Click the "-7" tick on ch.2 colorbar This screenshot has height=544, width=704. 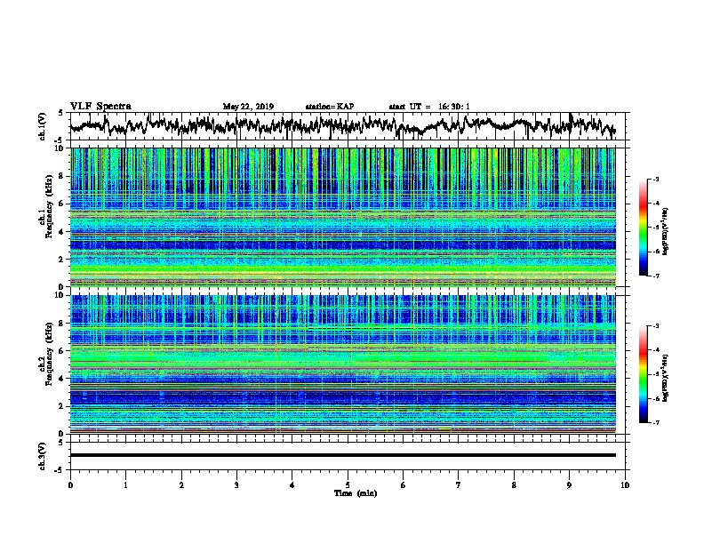point(655,423)
